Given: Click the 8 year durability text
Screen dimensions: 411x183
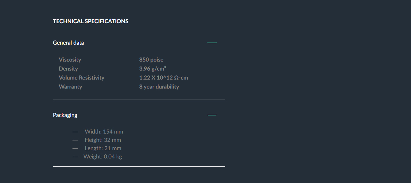Looking at the screenshot, I should 159,86.
